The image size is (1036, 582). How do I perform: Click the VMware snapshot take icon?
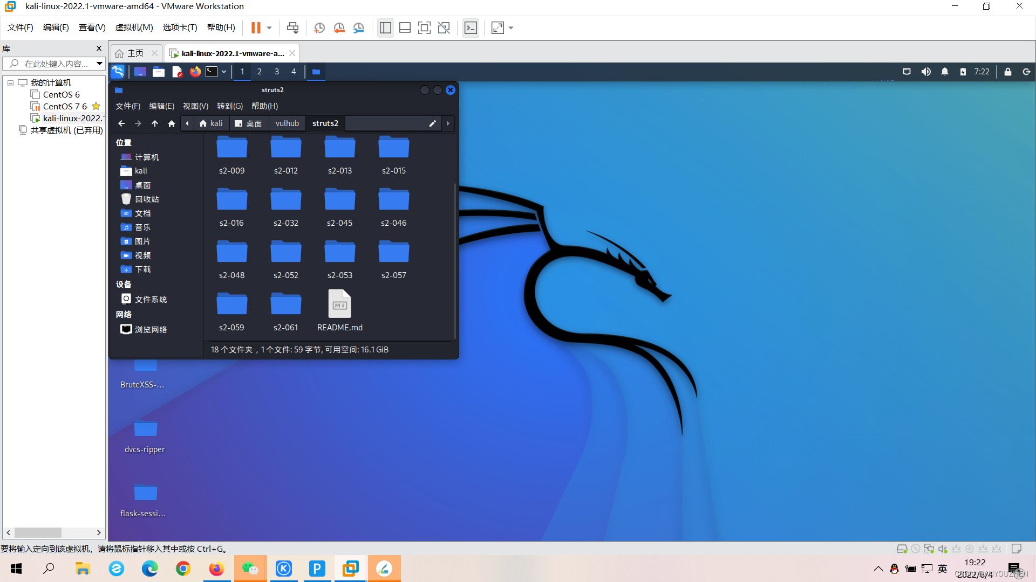319,28
